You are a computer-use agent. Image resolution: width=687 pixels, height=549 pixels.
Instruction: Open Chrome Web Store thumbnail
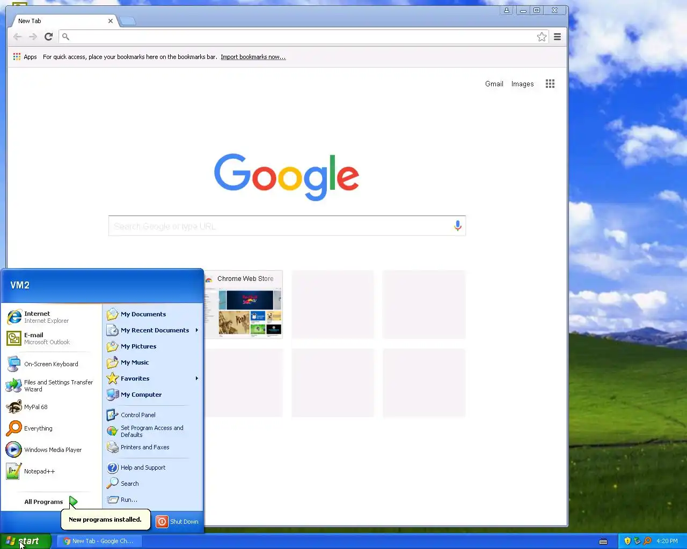pyautogui.click(x=243, y=305)
